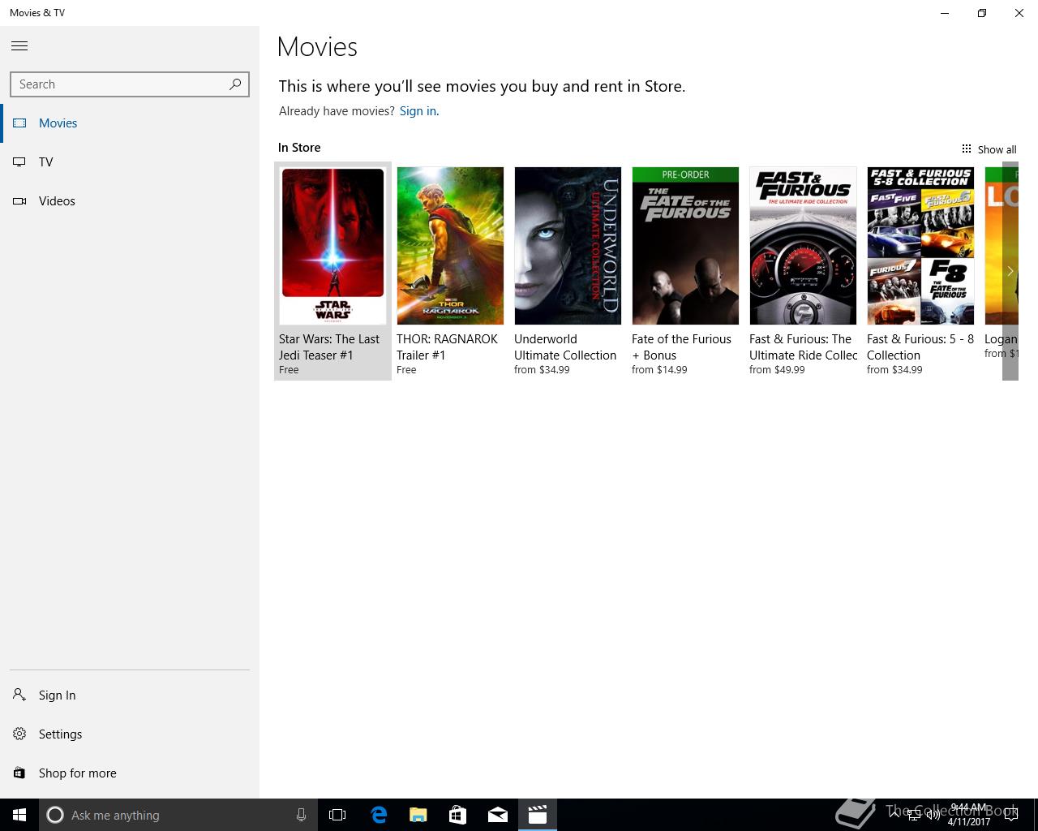Click Cortana 'Ask me anything' box

pyautogui.click(x=177, y=815)
